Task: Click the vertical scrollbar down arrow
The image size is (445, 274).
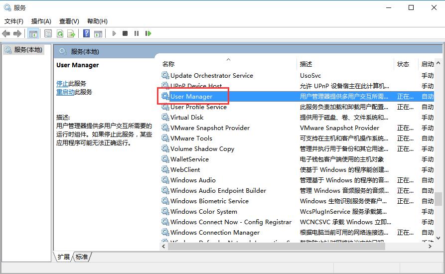Action: click(x=438, y=238)
